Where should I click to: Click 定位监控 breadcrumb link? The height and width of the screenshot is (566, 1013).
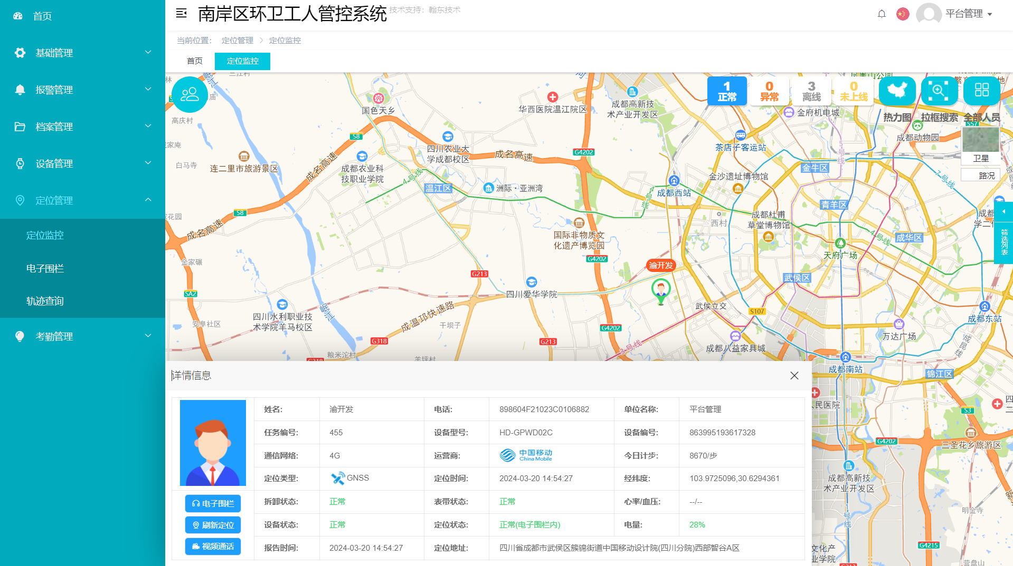click(285, 41)
